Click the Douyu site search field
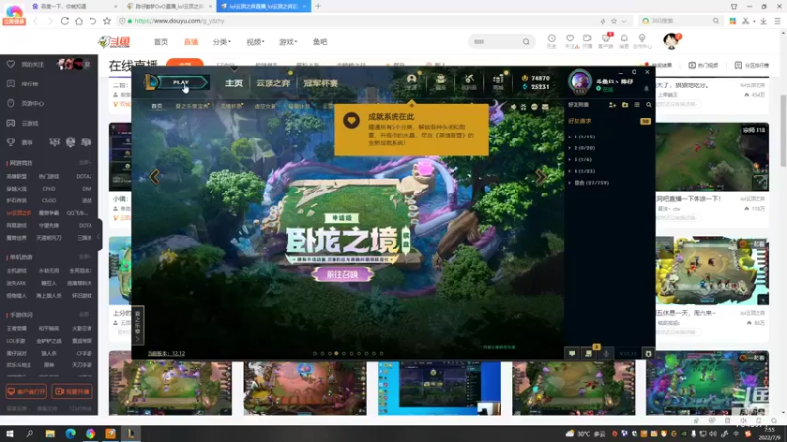787x442 pixels. click(x=497, y=42)
